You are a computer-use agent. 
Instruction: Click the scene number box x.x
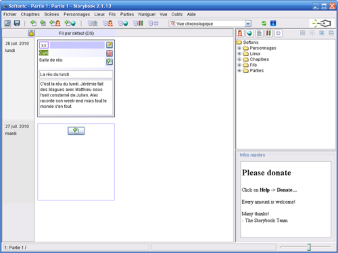click(44, 45)
